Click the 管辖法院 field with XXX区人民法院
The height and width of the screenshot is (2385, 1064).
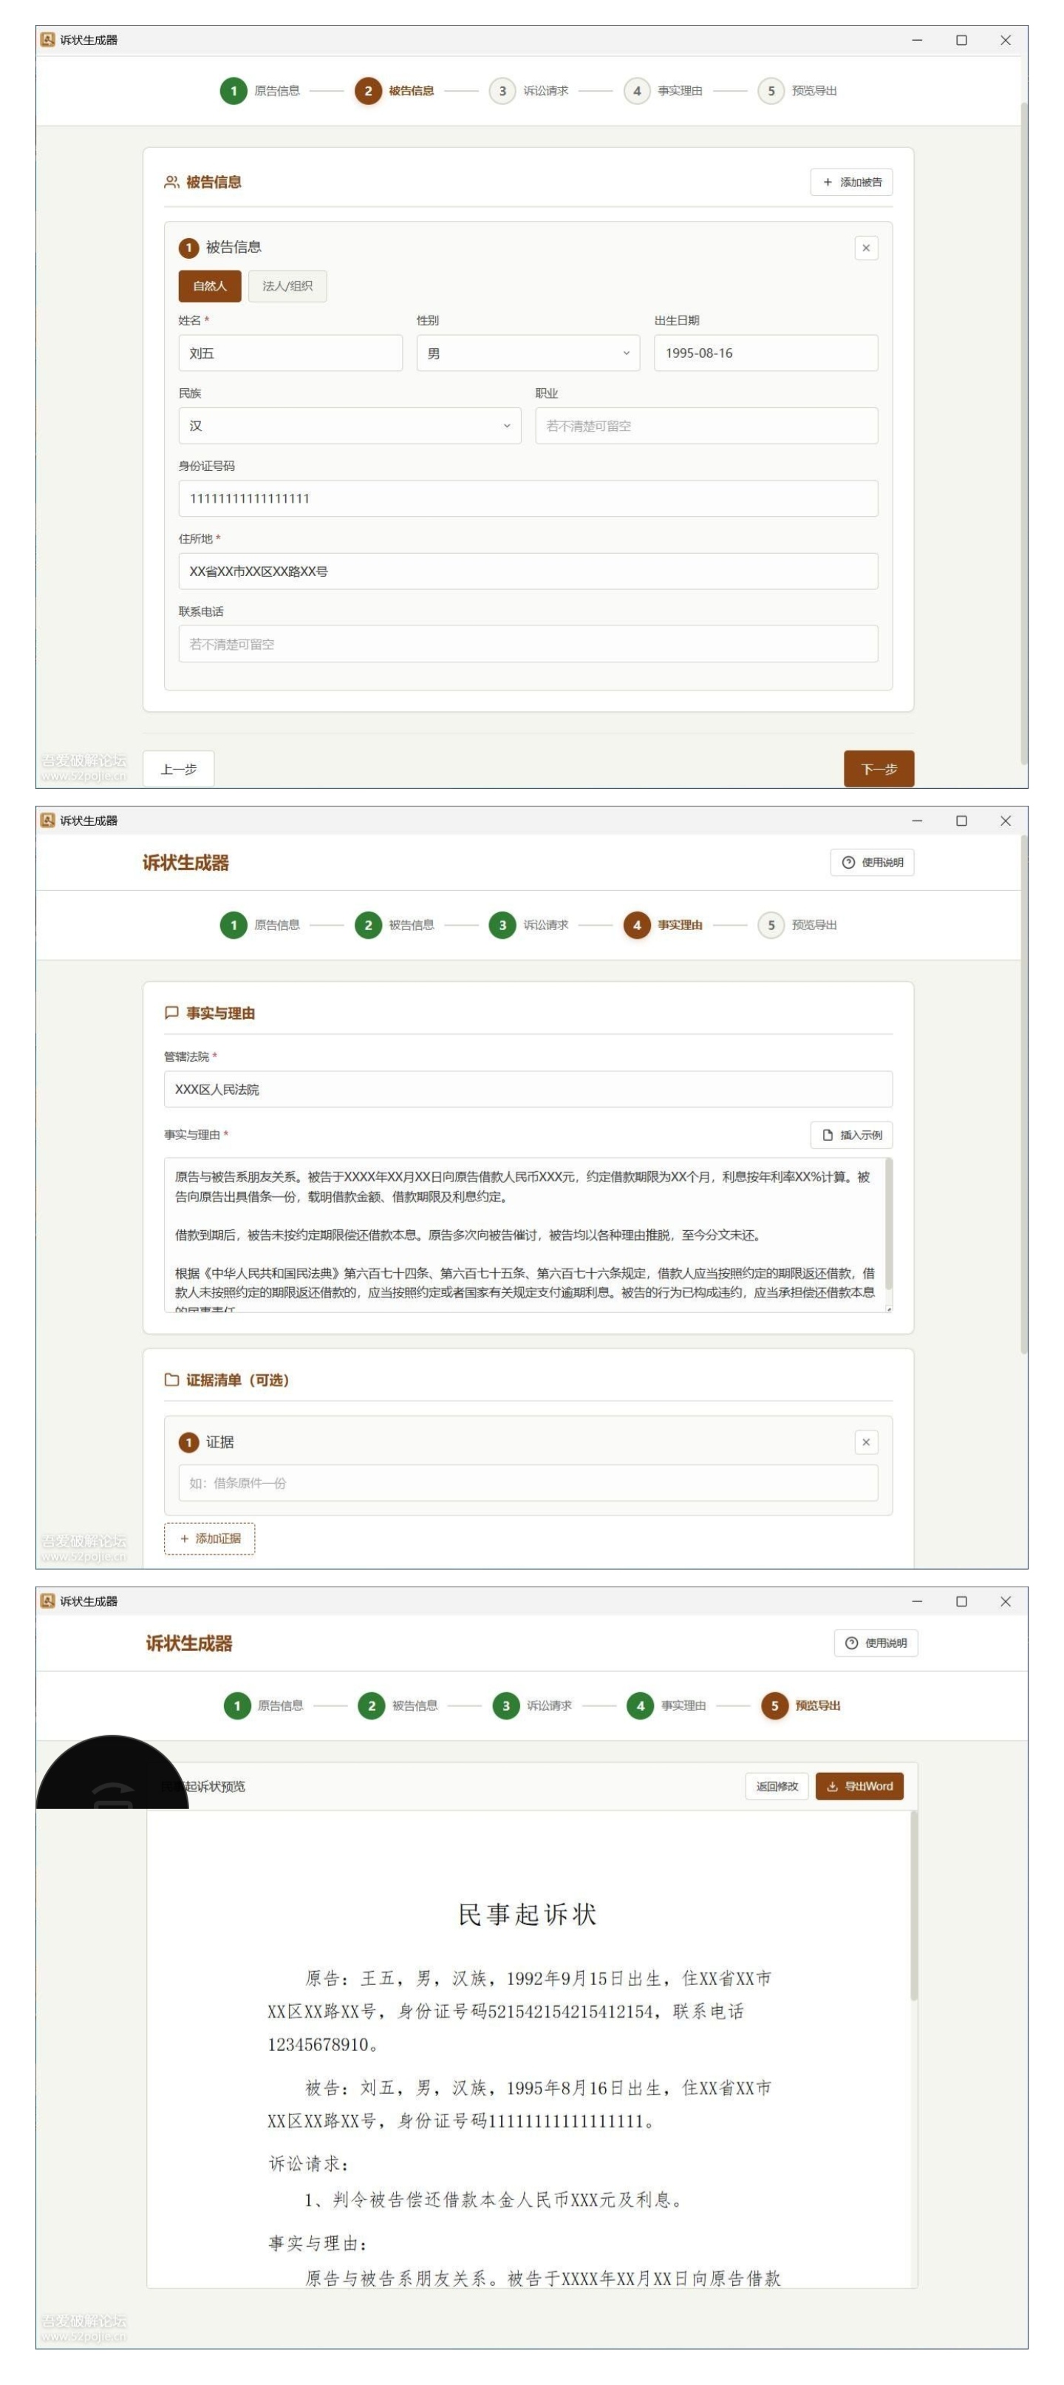528,1090
